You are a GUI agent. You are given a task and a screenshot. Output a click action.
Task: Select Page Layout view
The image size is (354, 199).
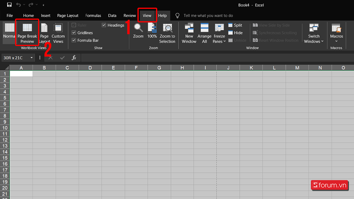(x=44, y=32)
